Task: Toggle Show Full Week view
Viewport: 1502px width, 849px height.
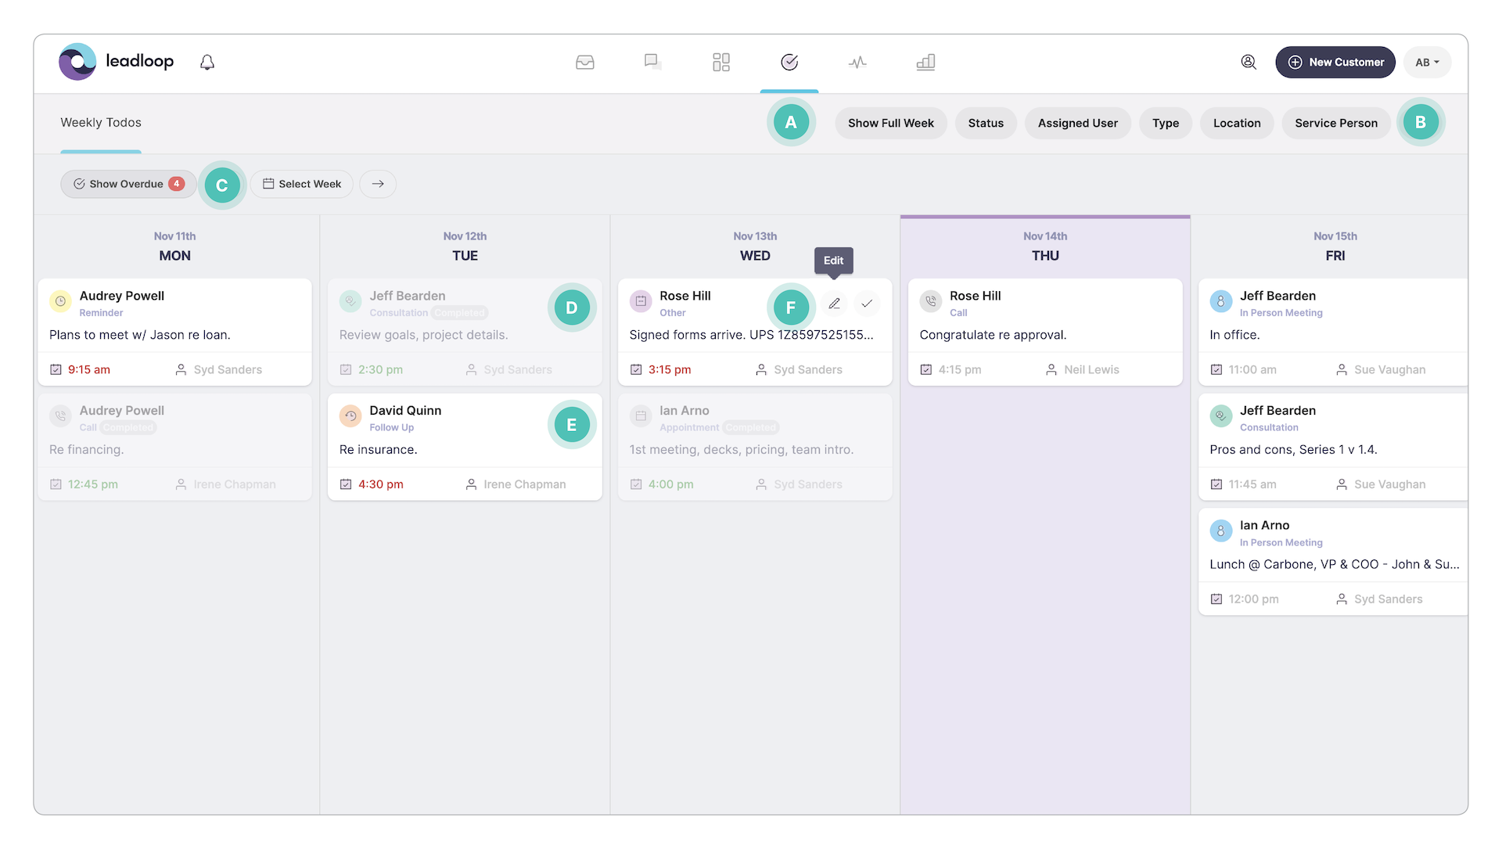Action: pyautogui.click(x=890, y=124)
